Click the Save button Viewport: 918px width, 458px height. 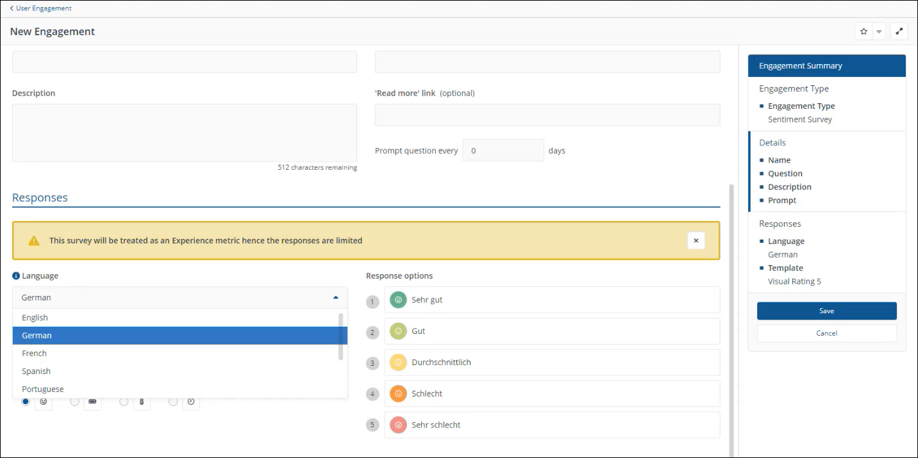826,311
